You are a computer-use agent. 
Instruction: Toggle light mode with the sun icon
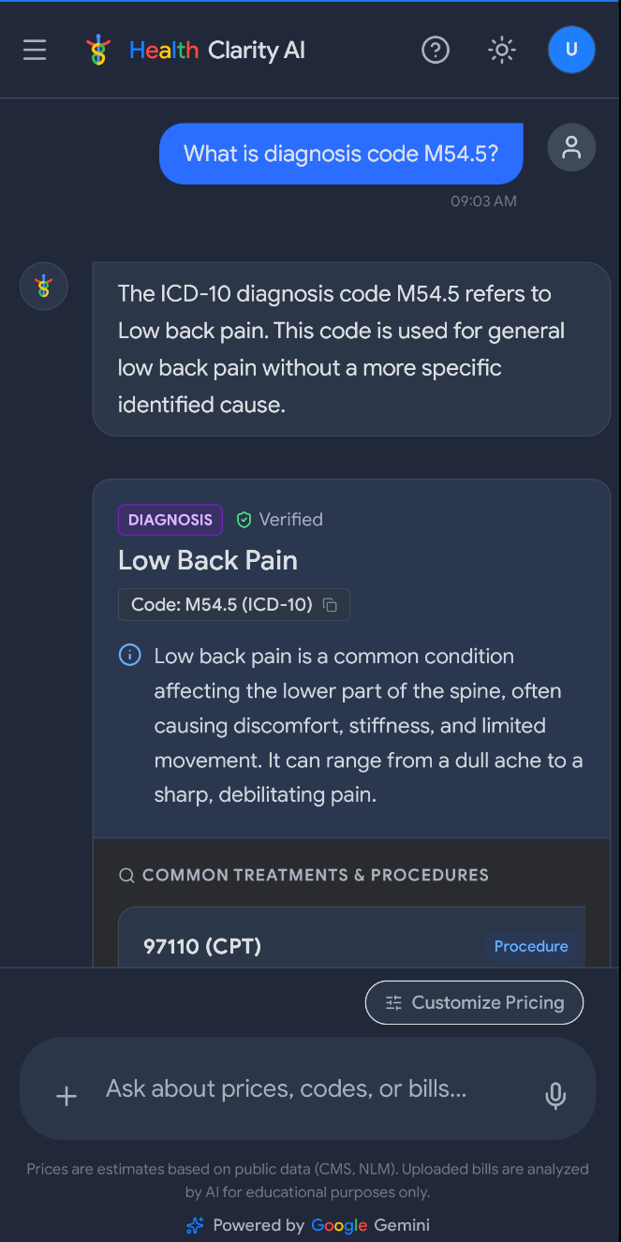502,50
